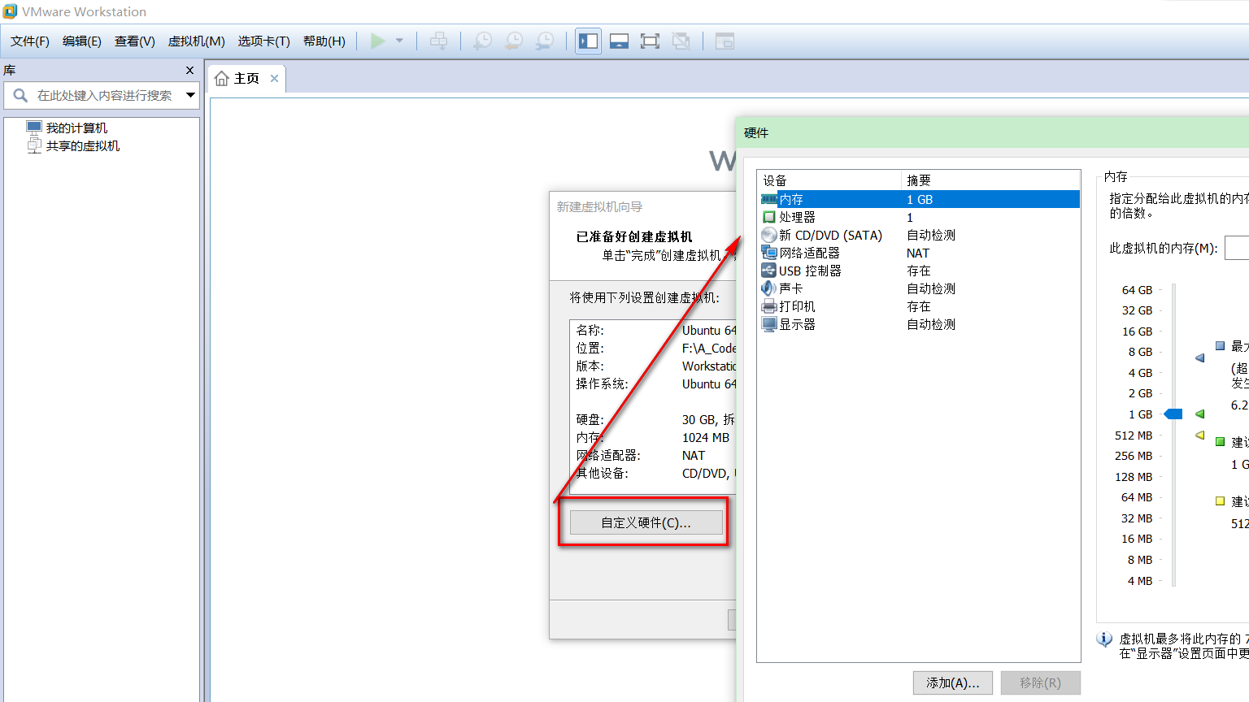This screenshot has height=702, width=1249.
Task: Click the green power-on play icon
Action: [377, 41]
